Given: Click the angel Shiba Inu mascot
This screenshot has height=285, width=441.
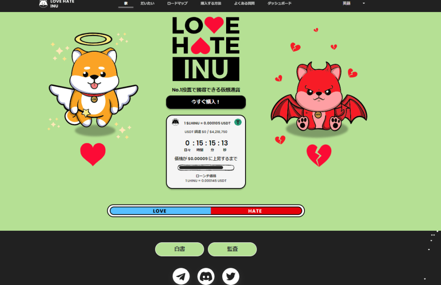Looking at the screenshot, I should tap(93, 86).
